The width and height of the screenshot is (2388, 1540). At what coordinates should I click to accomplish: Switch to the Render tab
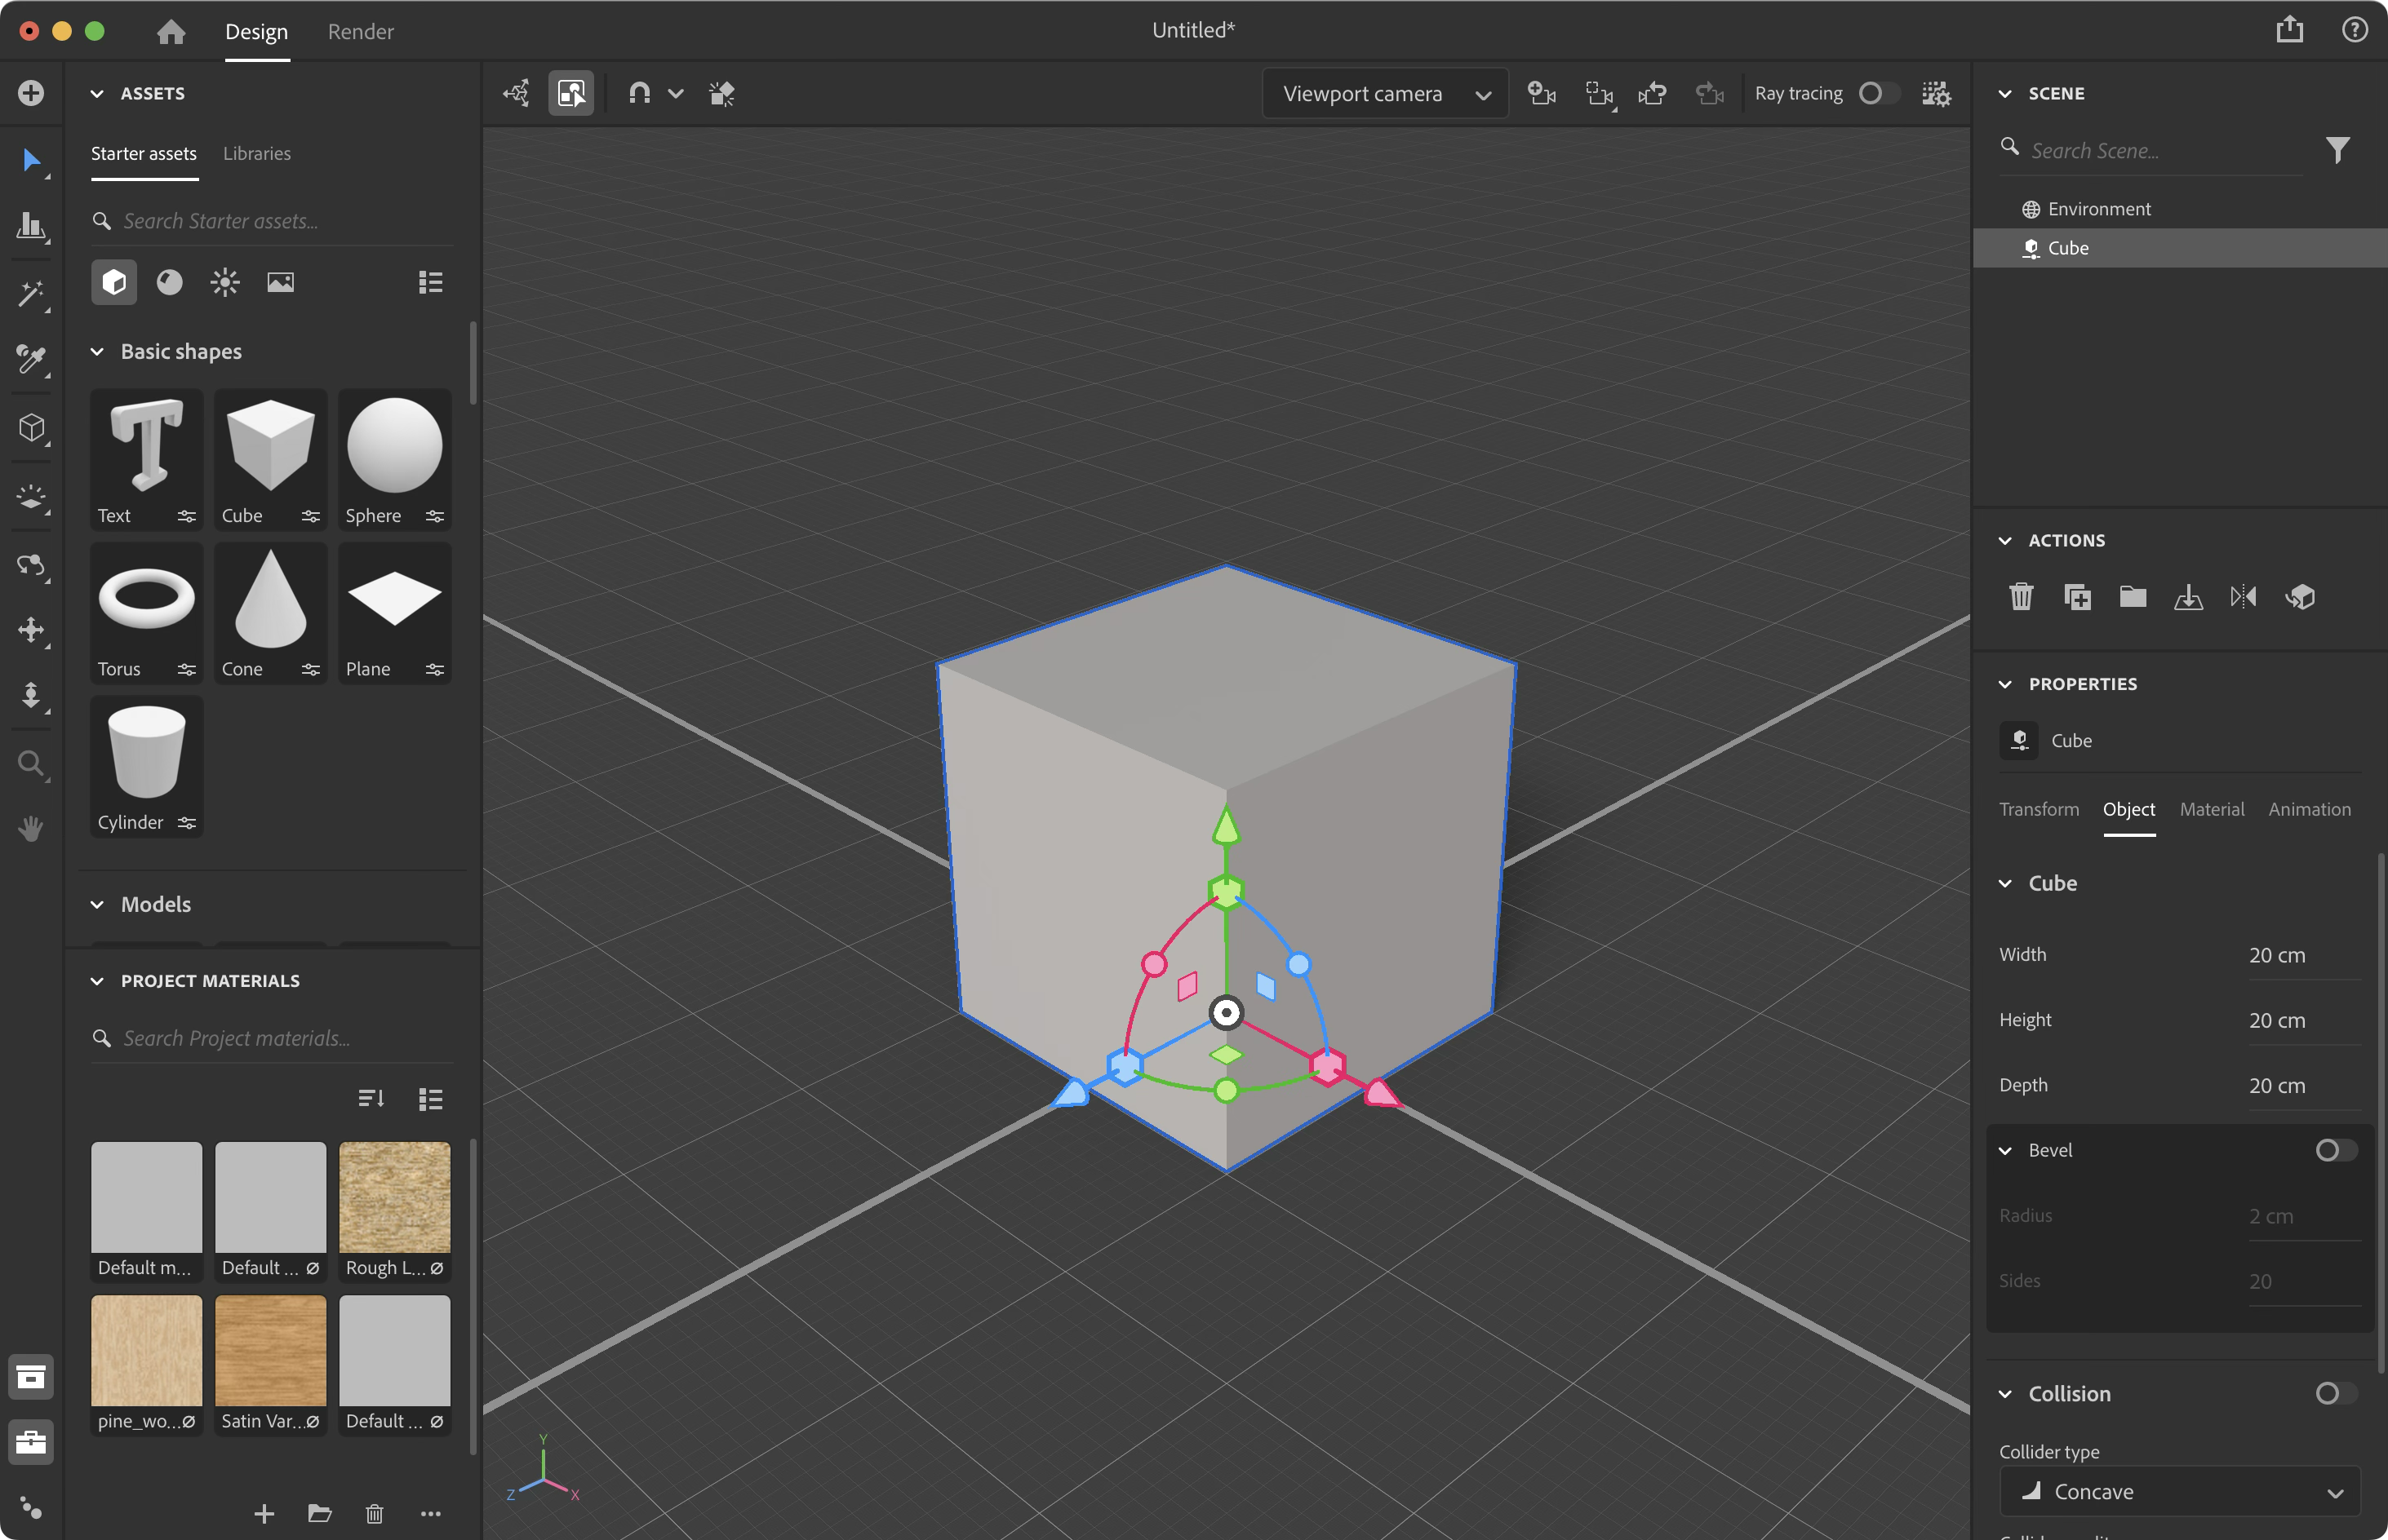(360, 32)
